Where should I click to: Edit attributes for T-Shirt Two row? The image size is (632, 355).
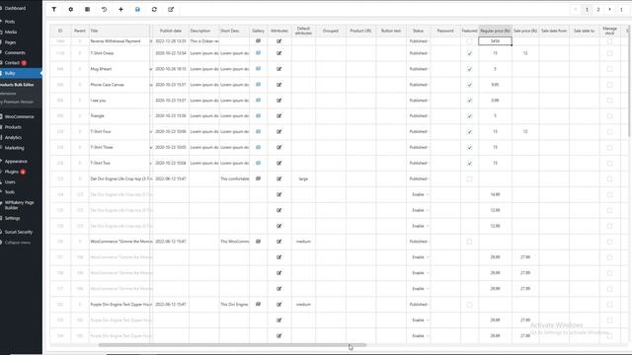pyautogui.click(x=278, y=163)
